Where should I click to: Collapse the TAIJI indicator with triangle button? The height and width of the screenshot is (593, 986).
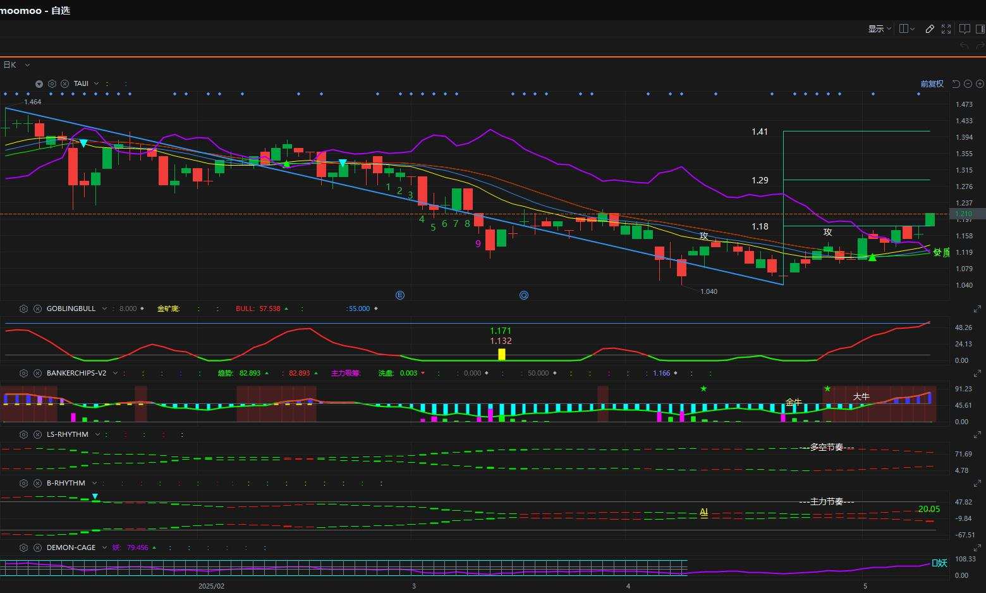point(39,83)
